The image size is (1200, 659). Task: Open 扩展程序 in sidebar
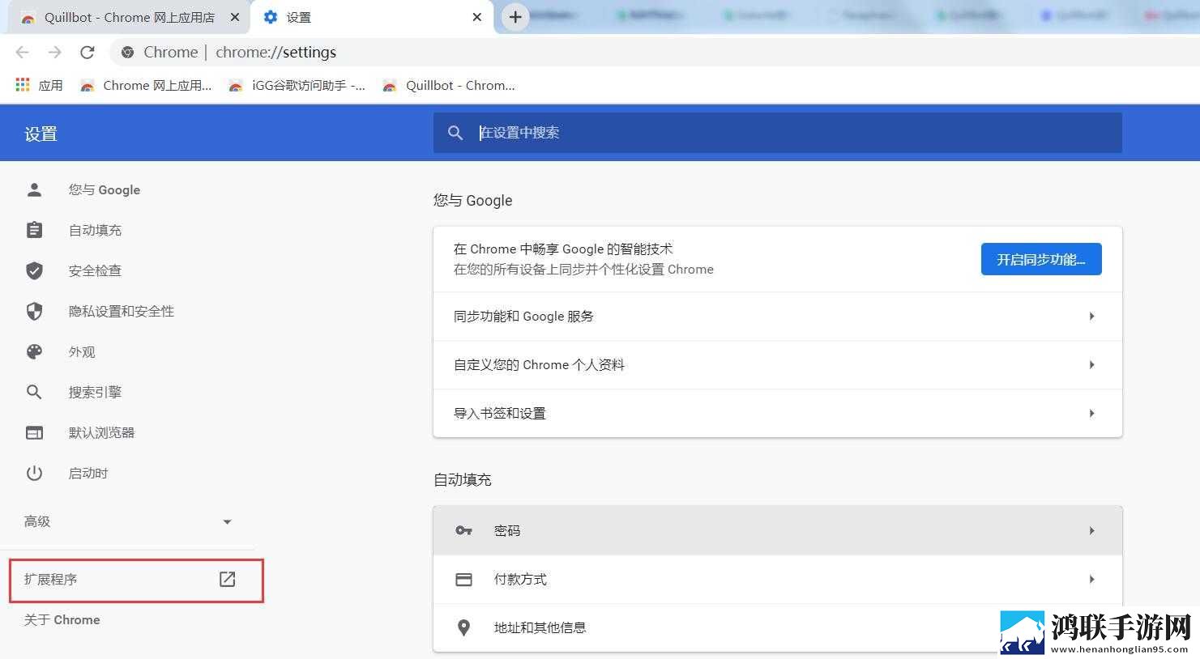point(136,580)
